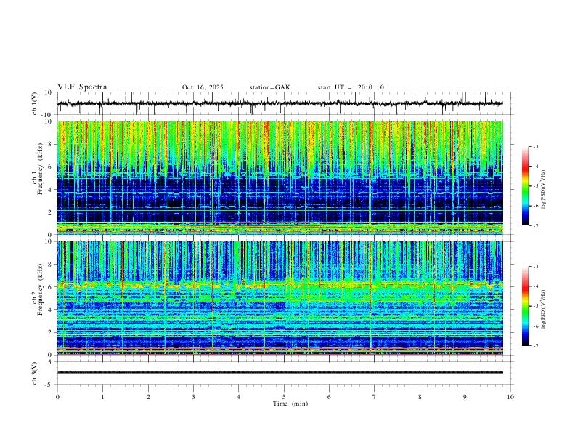This screenshot has width=575, height=445.
Task: Click the "-5" label on ch.2 color bar
Action: click(x=535, y=306)
